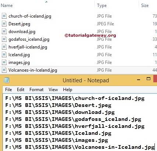Sort files by the Name column header
The image size is (157, 151).
pyautogui.click(x=7, y=6)
